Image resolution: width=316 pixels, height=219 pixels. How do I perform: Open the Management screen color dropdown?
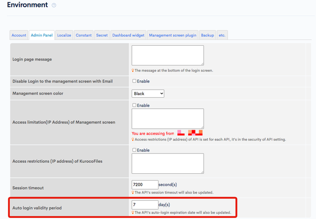click(x=148, y=93)
